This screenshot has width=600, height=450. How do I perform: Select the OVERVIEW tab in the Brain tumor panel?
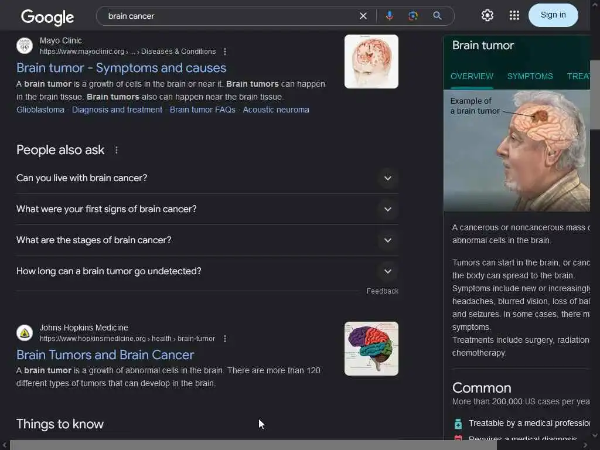point(472,76)
